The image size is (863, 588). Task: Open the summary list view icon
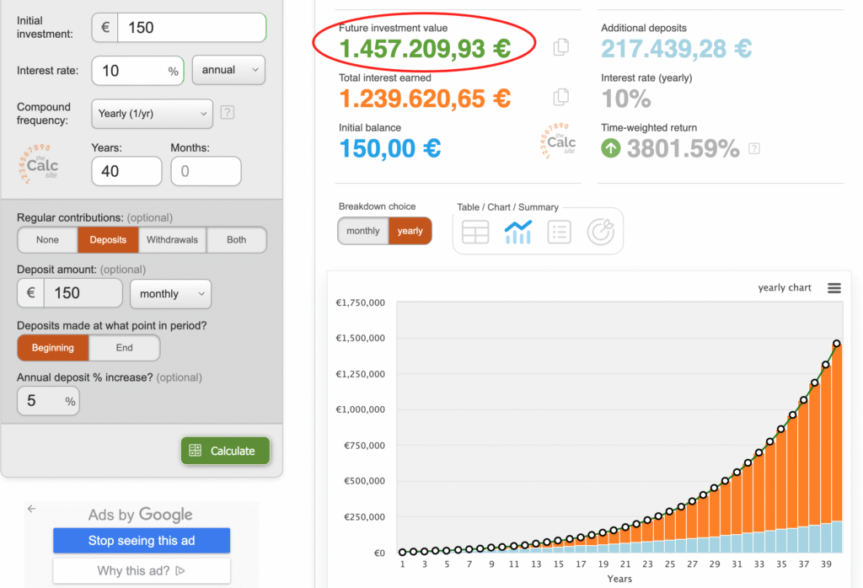pos(559,232)
